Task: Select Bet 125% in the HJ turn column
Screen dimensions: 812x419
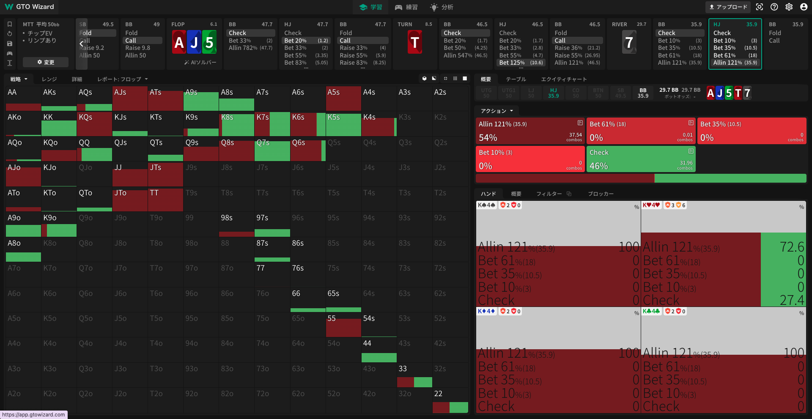Action: pyautogui.click(x=521, y=63)
